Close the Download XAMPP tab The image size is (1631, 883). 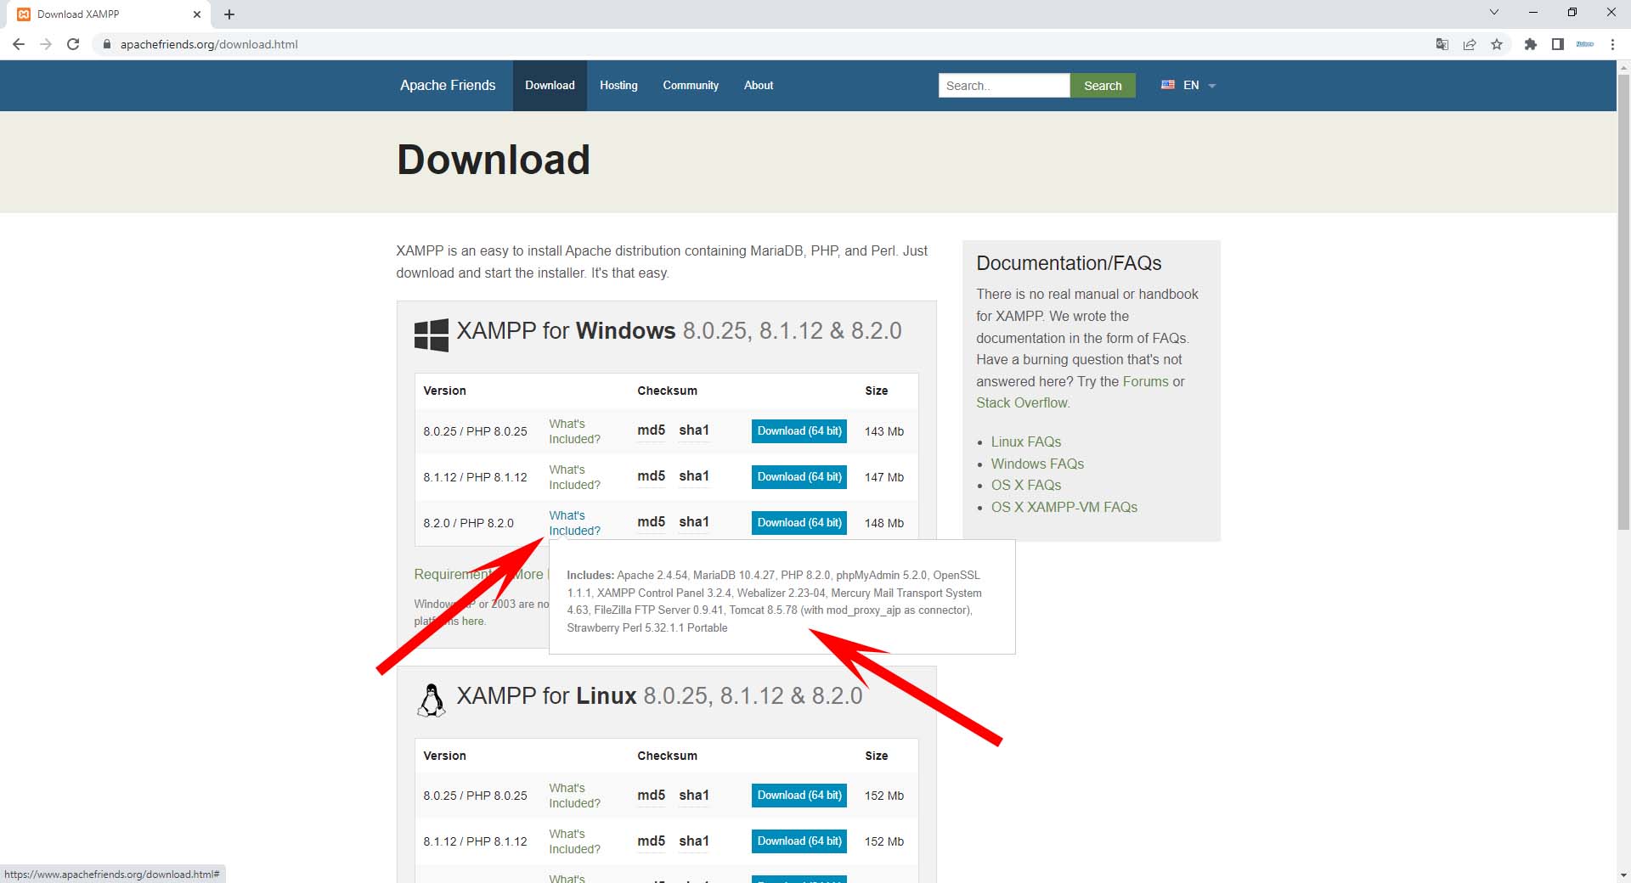pos(196,14)
